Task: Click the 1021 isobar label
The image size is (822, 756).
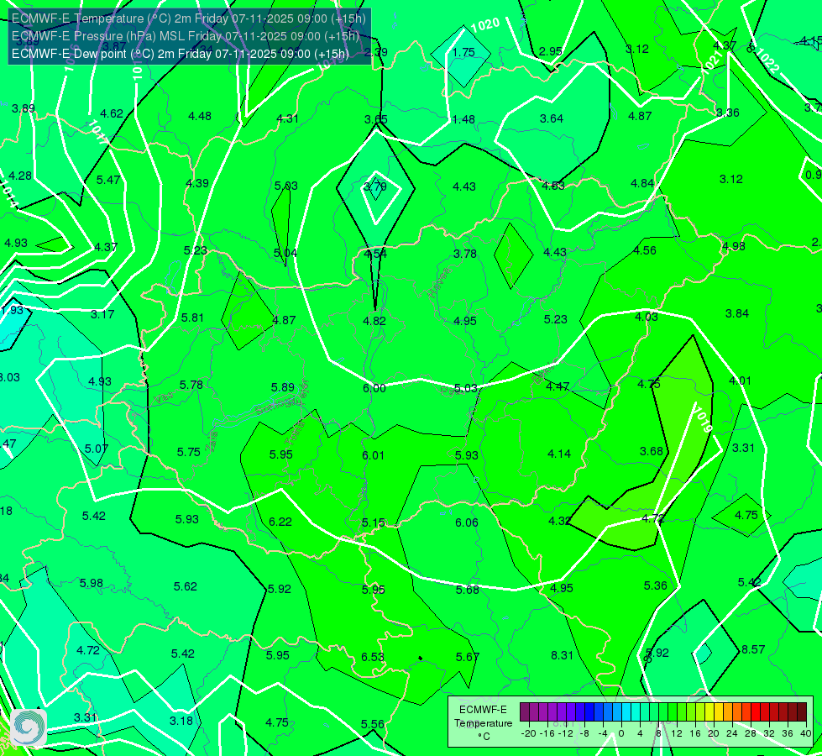Action: (x=713, y=64)
